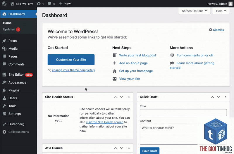Move Quick Draft widget down
The image size is (234, 154).
(218, 97)
